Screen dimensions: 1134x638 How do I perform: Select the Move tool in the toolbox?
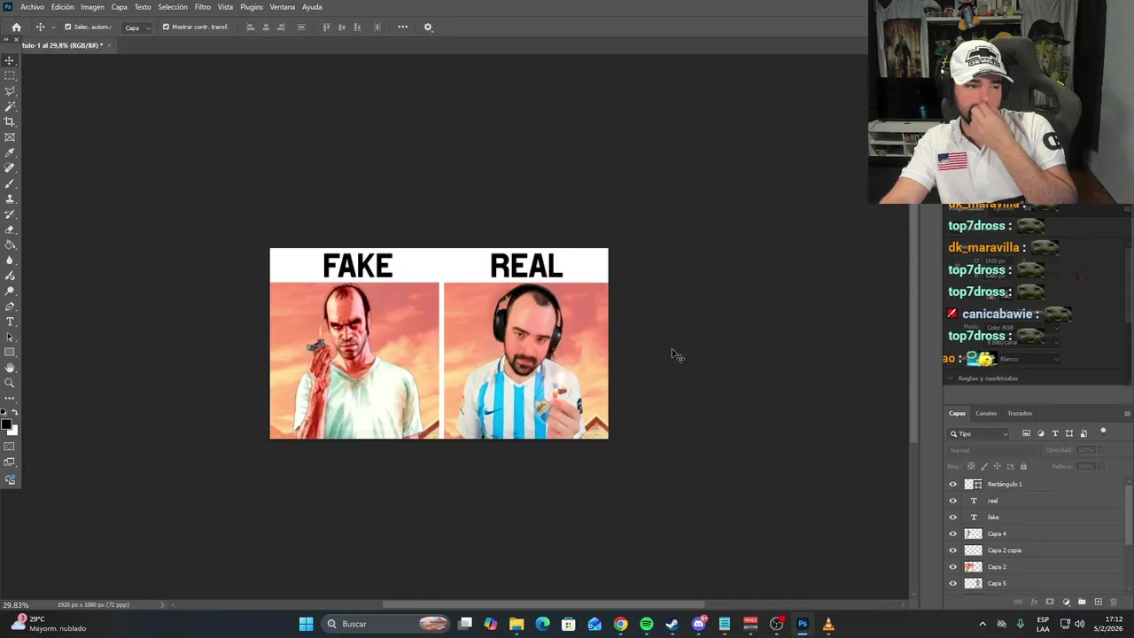(10, 60)
